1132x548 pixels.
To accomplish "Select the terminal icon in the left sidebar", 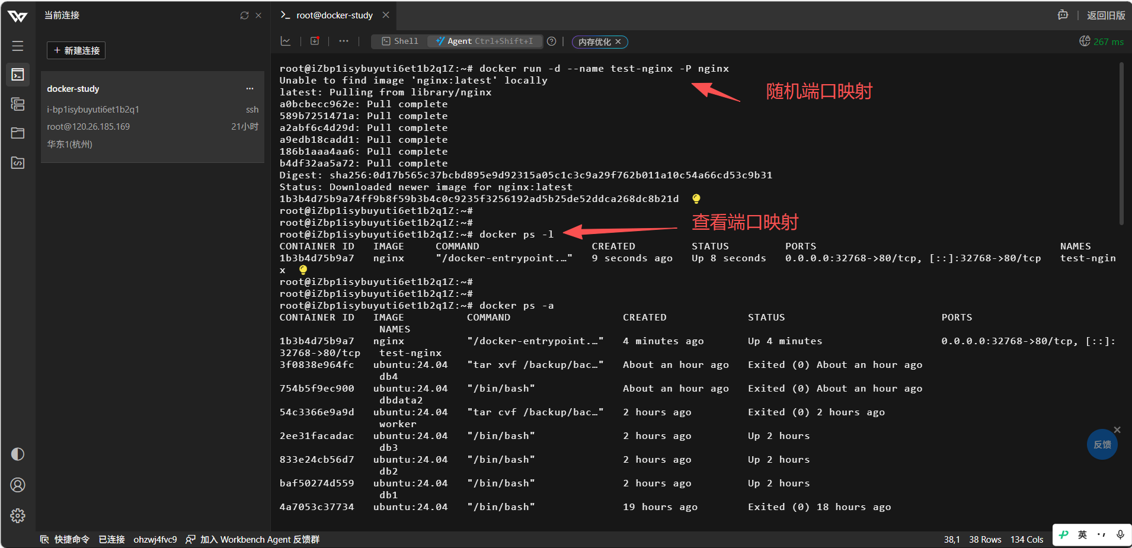I will [18, 75].
